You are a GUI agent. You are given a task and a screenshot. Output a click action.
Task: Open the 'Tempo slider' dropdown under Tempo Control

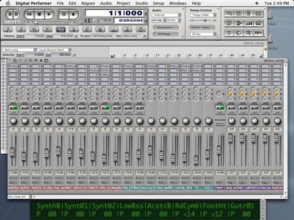(x=203, y=15)
